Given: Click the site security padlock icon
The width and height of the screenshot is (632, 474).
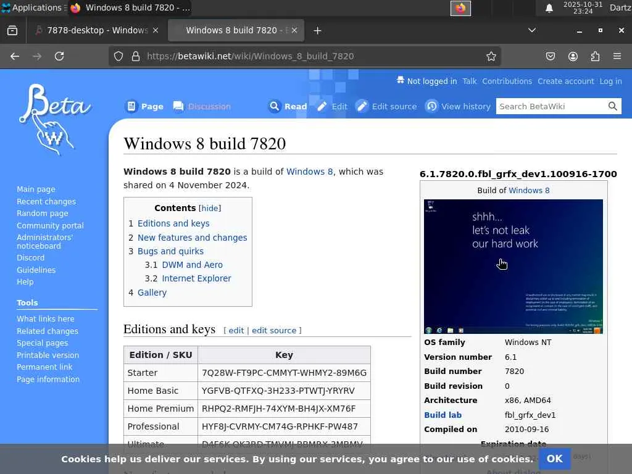Looking at the screenshot, I should pyautogui.click(x=136, y=56).
